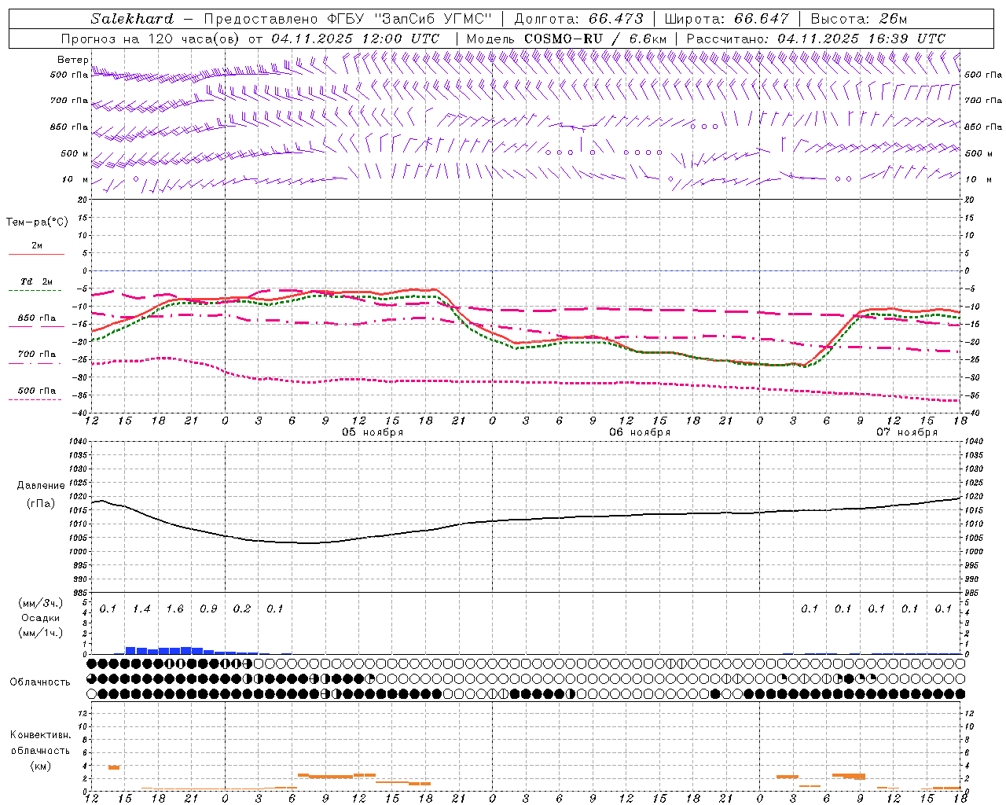Click the 05 ноября date label
The image size is (1006, 805).
[x=373, y=432]
